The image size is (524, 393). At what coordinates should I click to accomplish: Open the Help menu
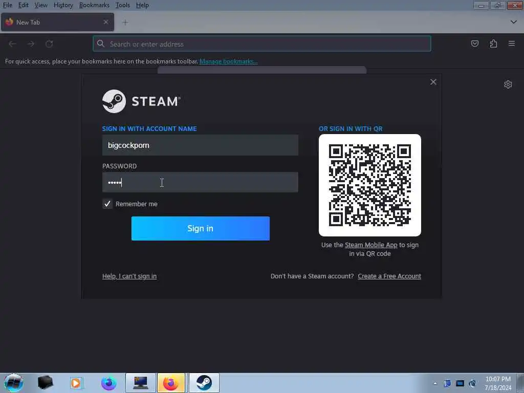tap(142, 5)
